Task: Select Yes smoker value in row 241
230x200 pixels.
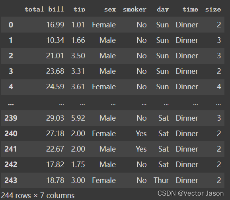Action: point(141,149)
